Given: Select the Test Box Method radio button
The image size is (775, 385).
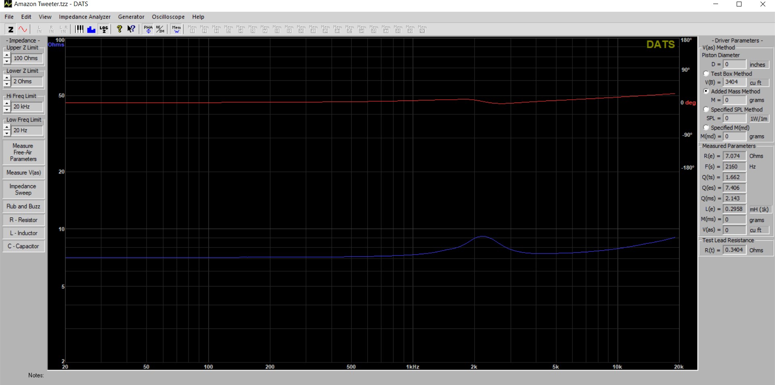Looking at the screenshot, I should (x=706, y=73).
